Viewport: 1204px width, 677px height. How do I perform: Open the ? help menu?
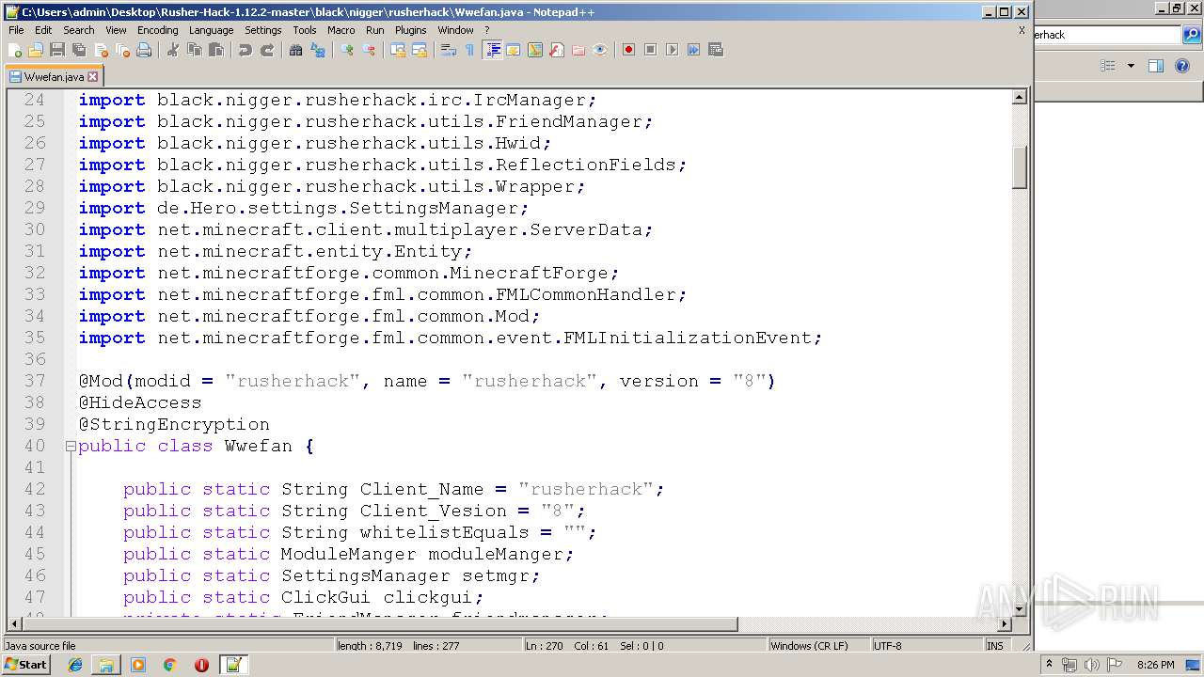(x=486, y=30)
